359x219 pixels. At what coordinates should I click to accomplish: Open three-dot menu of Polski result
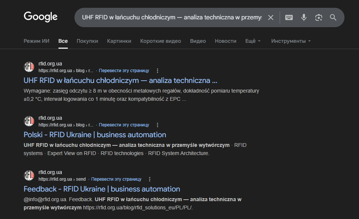pyautogui.click(x=157, y=125)
